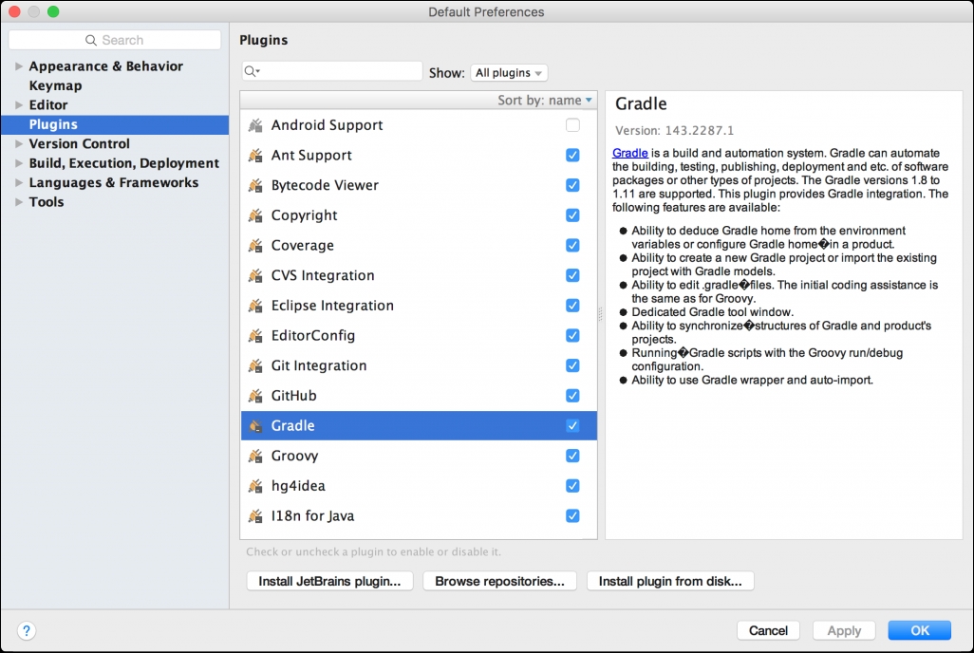Confirm preferences with OK

coord(919,630)
